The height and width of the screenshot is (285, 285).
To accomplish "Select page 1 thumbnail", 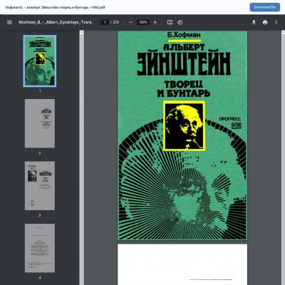I will [x=40, y=61].
